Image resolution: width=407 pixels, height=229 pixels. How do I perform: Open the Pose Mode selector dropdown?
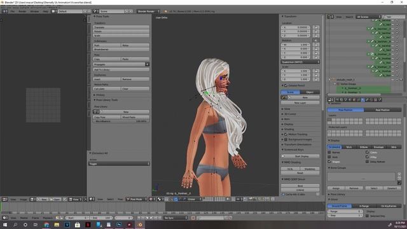(137, 199)
